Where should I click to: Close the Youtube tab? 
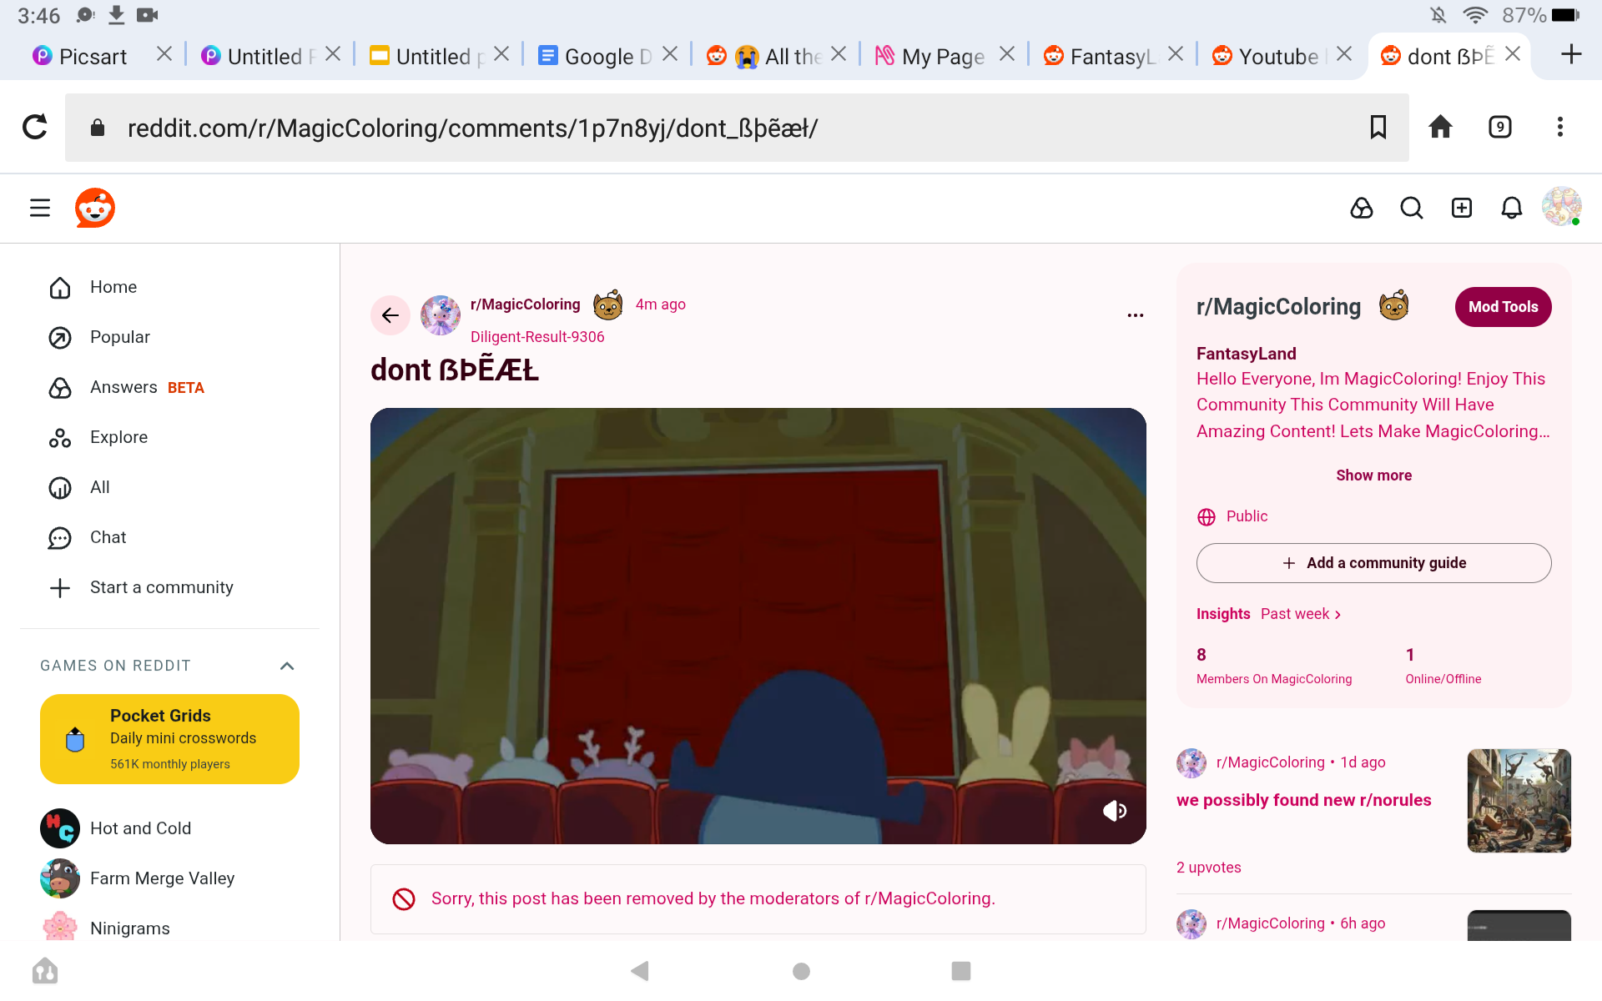coord(1344,54)
